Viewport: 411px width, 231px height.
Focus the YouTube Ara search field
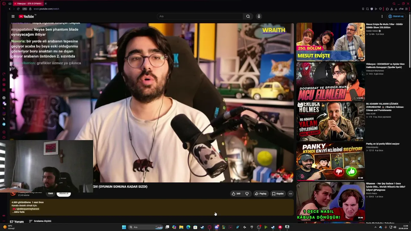point(200,16)
